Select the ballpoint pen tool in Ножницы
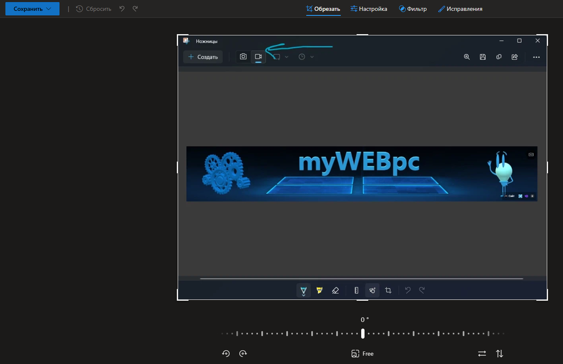 click(304, 291)
